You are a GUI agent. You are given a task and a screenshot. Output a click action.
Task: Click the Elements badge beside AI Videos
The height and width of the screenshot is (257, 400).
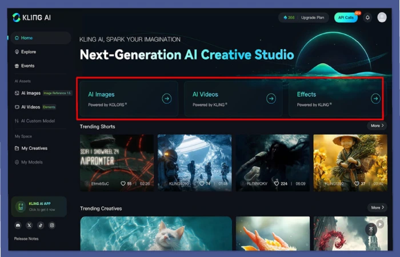tap(49, 107)
